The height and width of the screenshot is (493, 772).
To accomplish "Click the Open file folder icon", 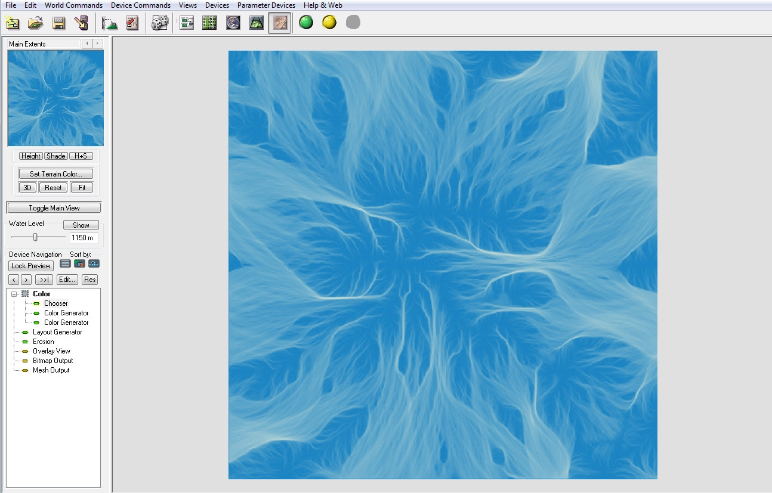I will tap(36, 23).
